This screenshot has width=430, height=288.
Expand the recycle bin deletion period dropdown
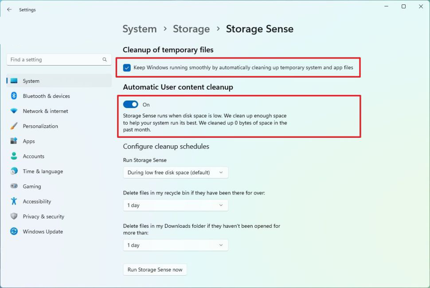(x=176, y=205)
